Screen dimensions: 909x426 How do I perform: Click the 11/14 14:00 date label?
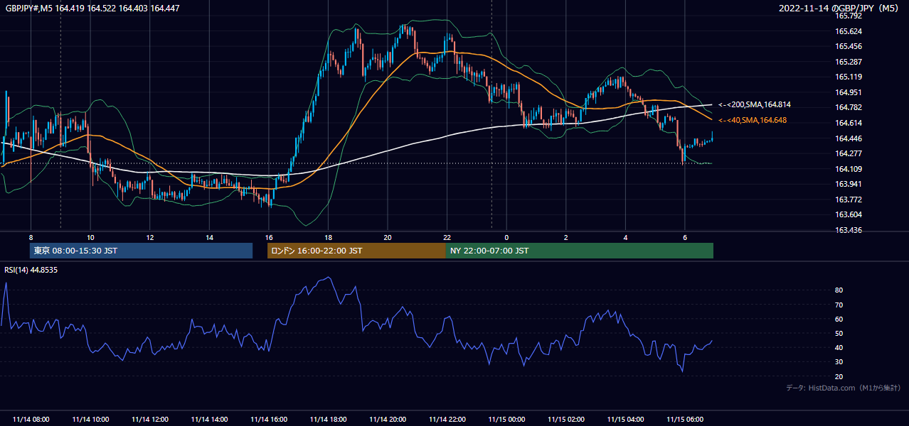tap(209, 420)
